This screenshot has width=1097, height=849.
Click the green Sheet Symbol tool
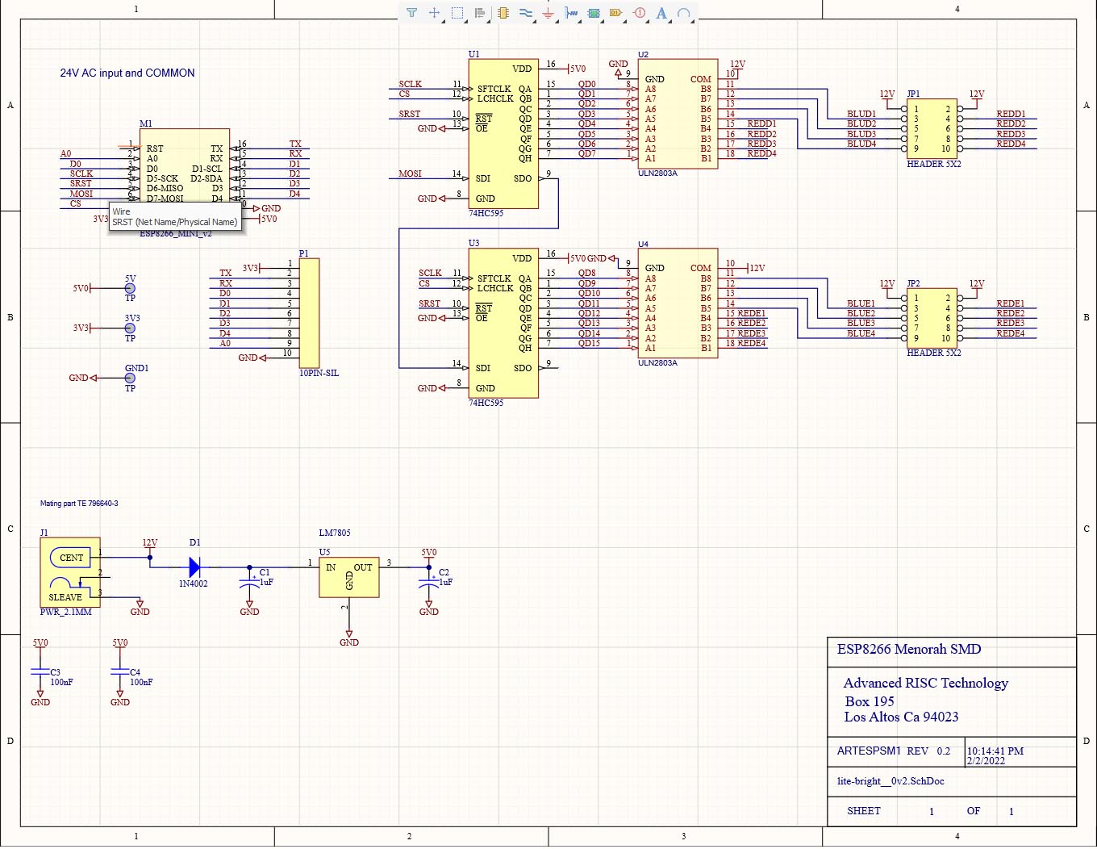click(594, 13)
